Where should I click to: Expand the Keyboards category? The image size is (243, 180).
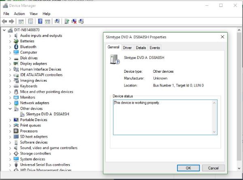[x=10, y=87]
